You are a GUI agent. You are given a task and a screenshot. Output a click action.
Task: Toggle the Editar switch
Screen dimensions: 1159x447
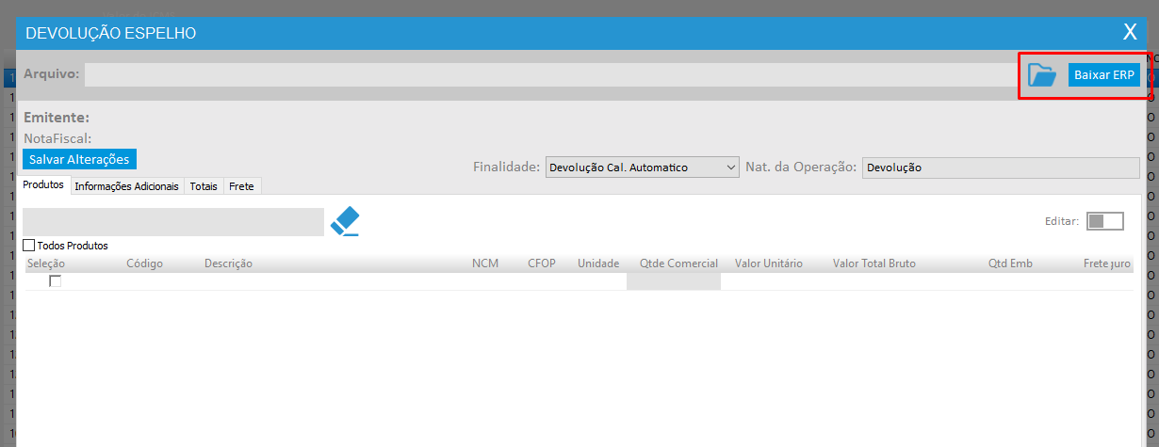click(1104, 221)
